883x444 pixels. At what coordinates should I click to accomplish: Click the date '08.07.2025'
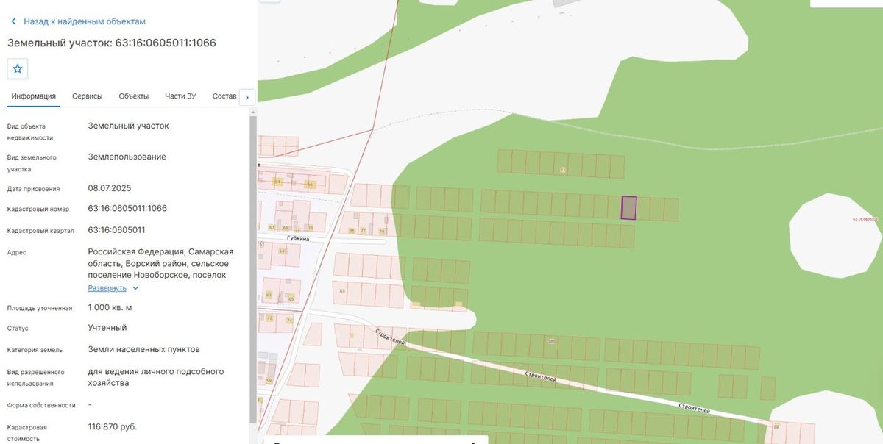(x=110, y=188)
